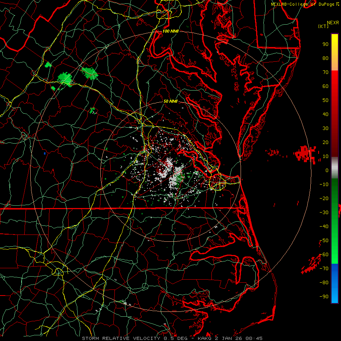The image size is (341, 341).
Task: Click the -50 value on the velocity scale
Action: point(324,241)
